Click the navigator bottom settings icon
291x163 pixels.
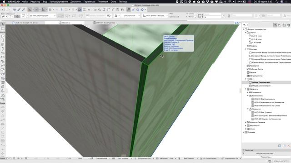280,146
